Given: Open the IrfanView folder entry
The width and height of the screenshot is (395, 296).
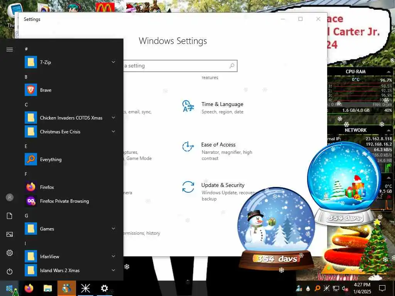Looking at the screenshot, I should click(71, 256).
